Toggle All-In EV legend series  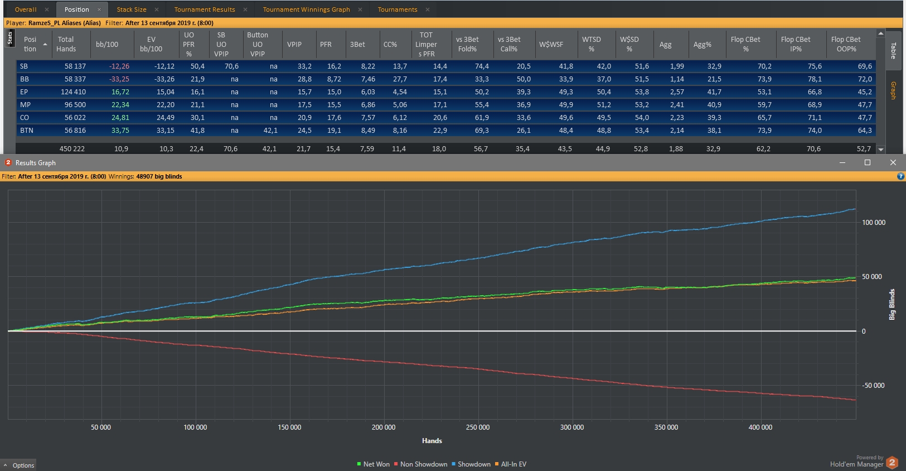(511, 464)
